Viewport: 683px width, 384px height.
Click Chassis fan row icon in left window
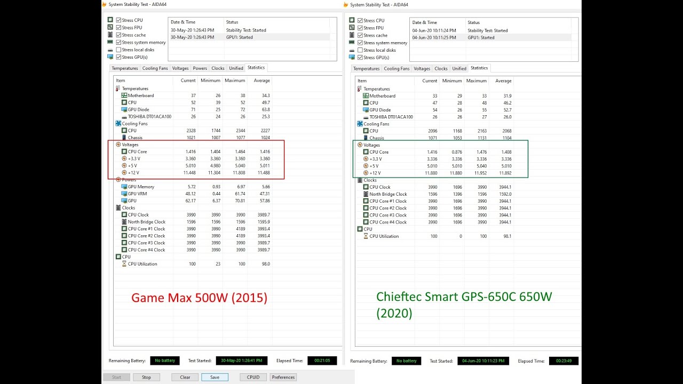point(124,138)
